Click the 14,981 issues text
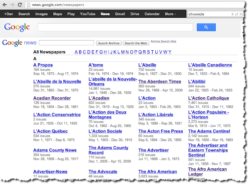The height and width of the screenshot is (184, 251). point(99,88)
